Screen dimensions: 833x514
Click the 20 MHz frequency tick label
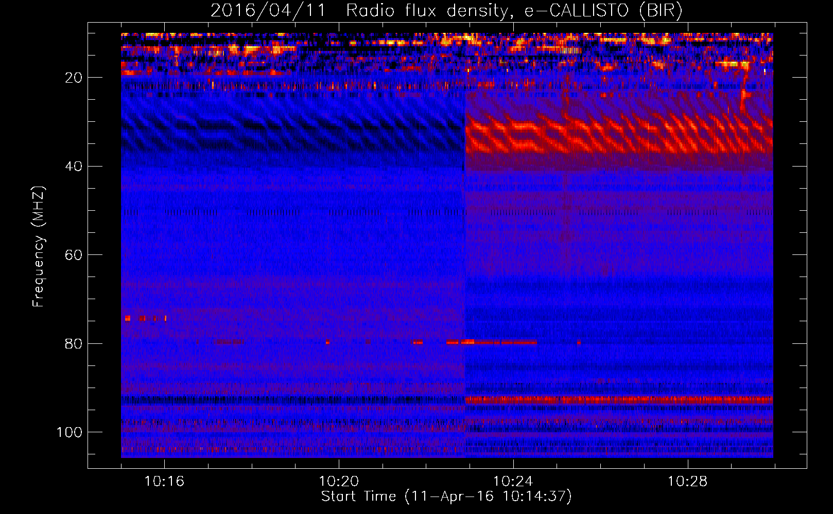coord(74,78)
